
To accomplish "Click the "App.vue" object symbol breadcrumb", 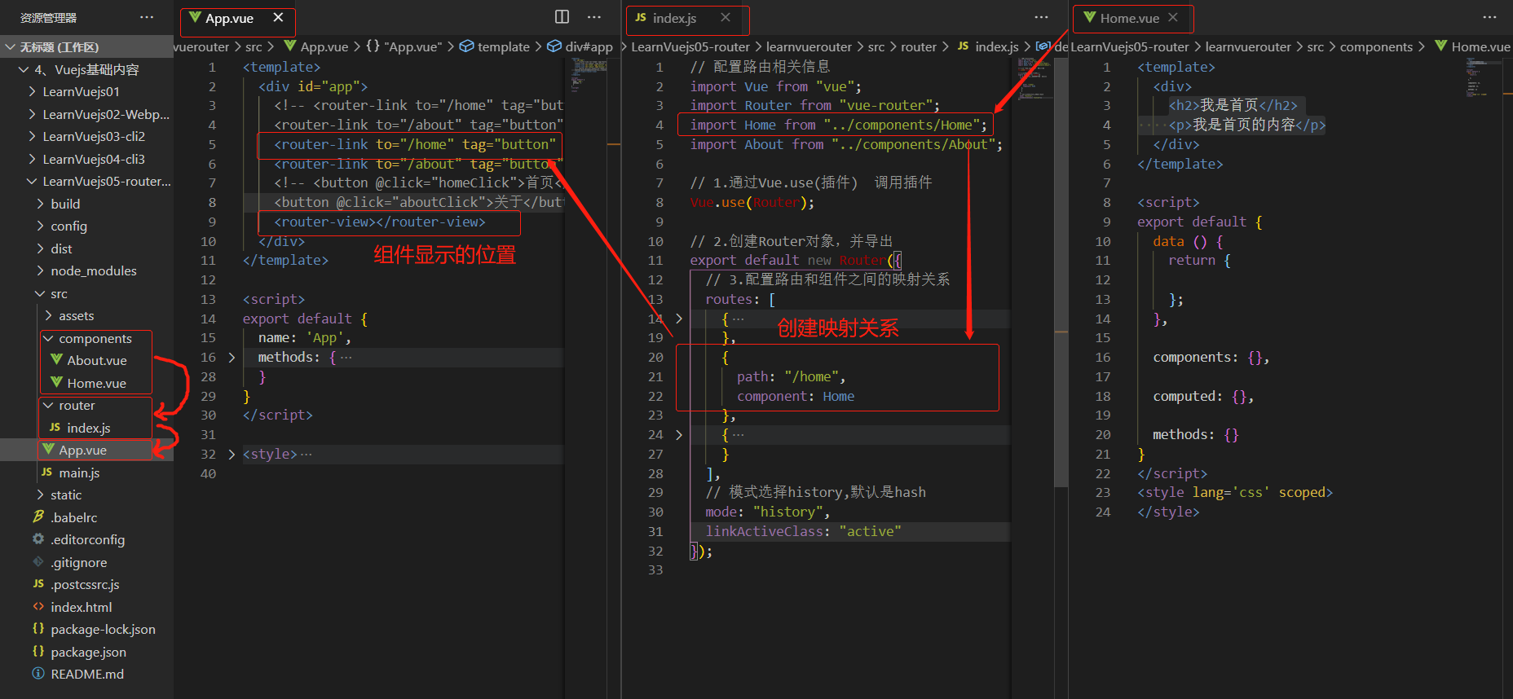I will tap(412, 47).
